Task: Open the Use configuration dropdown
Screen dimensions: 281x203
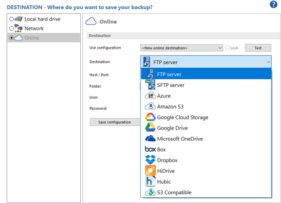Action: [x=181, y=48]
